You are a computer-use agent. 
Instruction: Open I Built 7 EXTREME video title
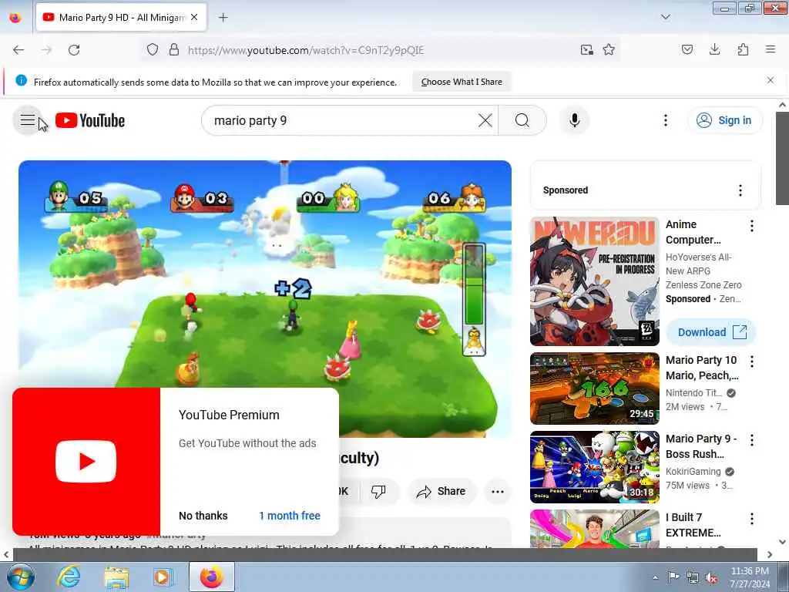pos(693,524)
